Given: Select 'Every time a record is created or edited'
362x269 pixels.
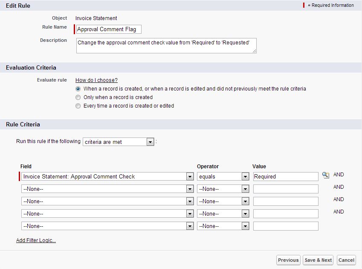Looking at the screenshot, I should tap(78, 106).
